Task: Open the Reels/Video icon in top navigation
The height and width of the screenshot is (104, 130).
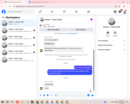Action: (64, 12)
